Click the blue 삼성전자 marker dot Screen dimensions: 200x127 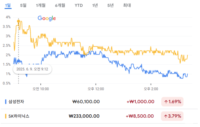point(19,61)
